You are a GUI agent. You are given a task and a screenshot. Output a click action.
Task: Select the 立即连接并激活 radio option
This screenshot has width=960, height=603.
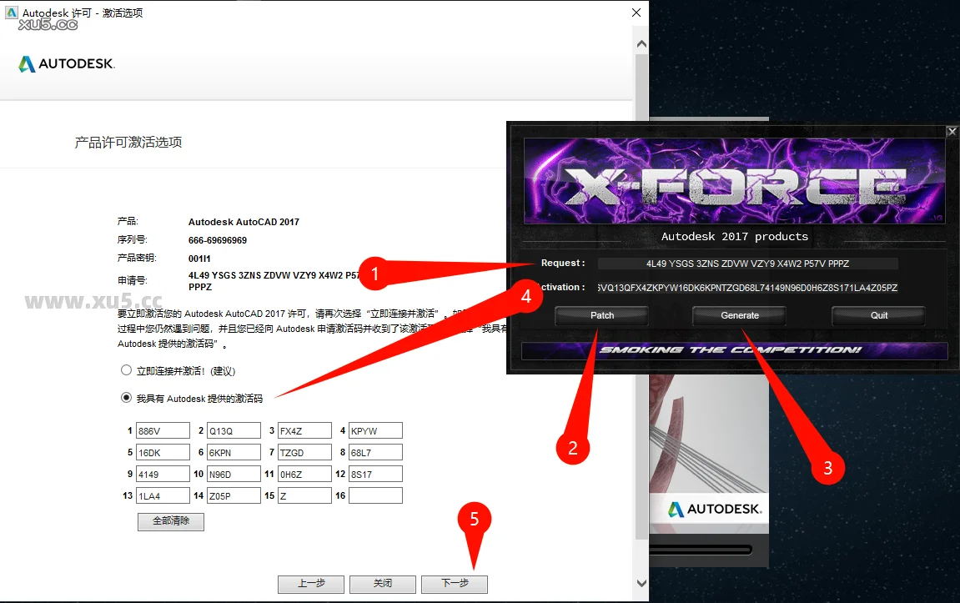[x=127, y=370]
